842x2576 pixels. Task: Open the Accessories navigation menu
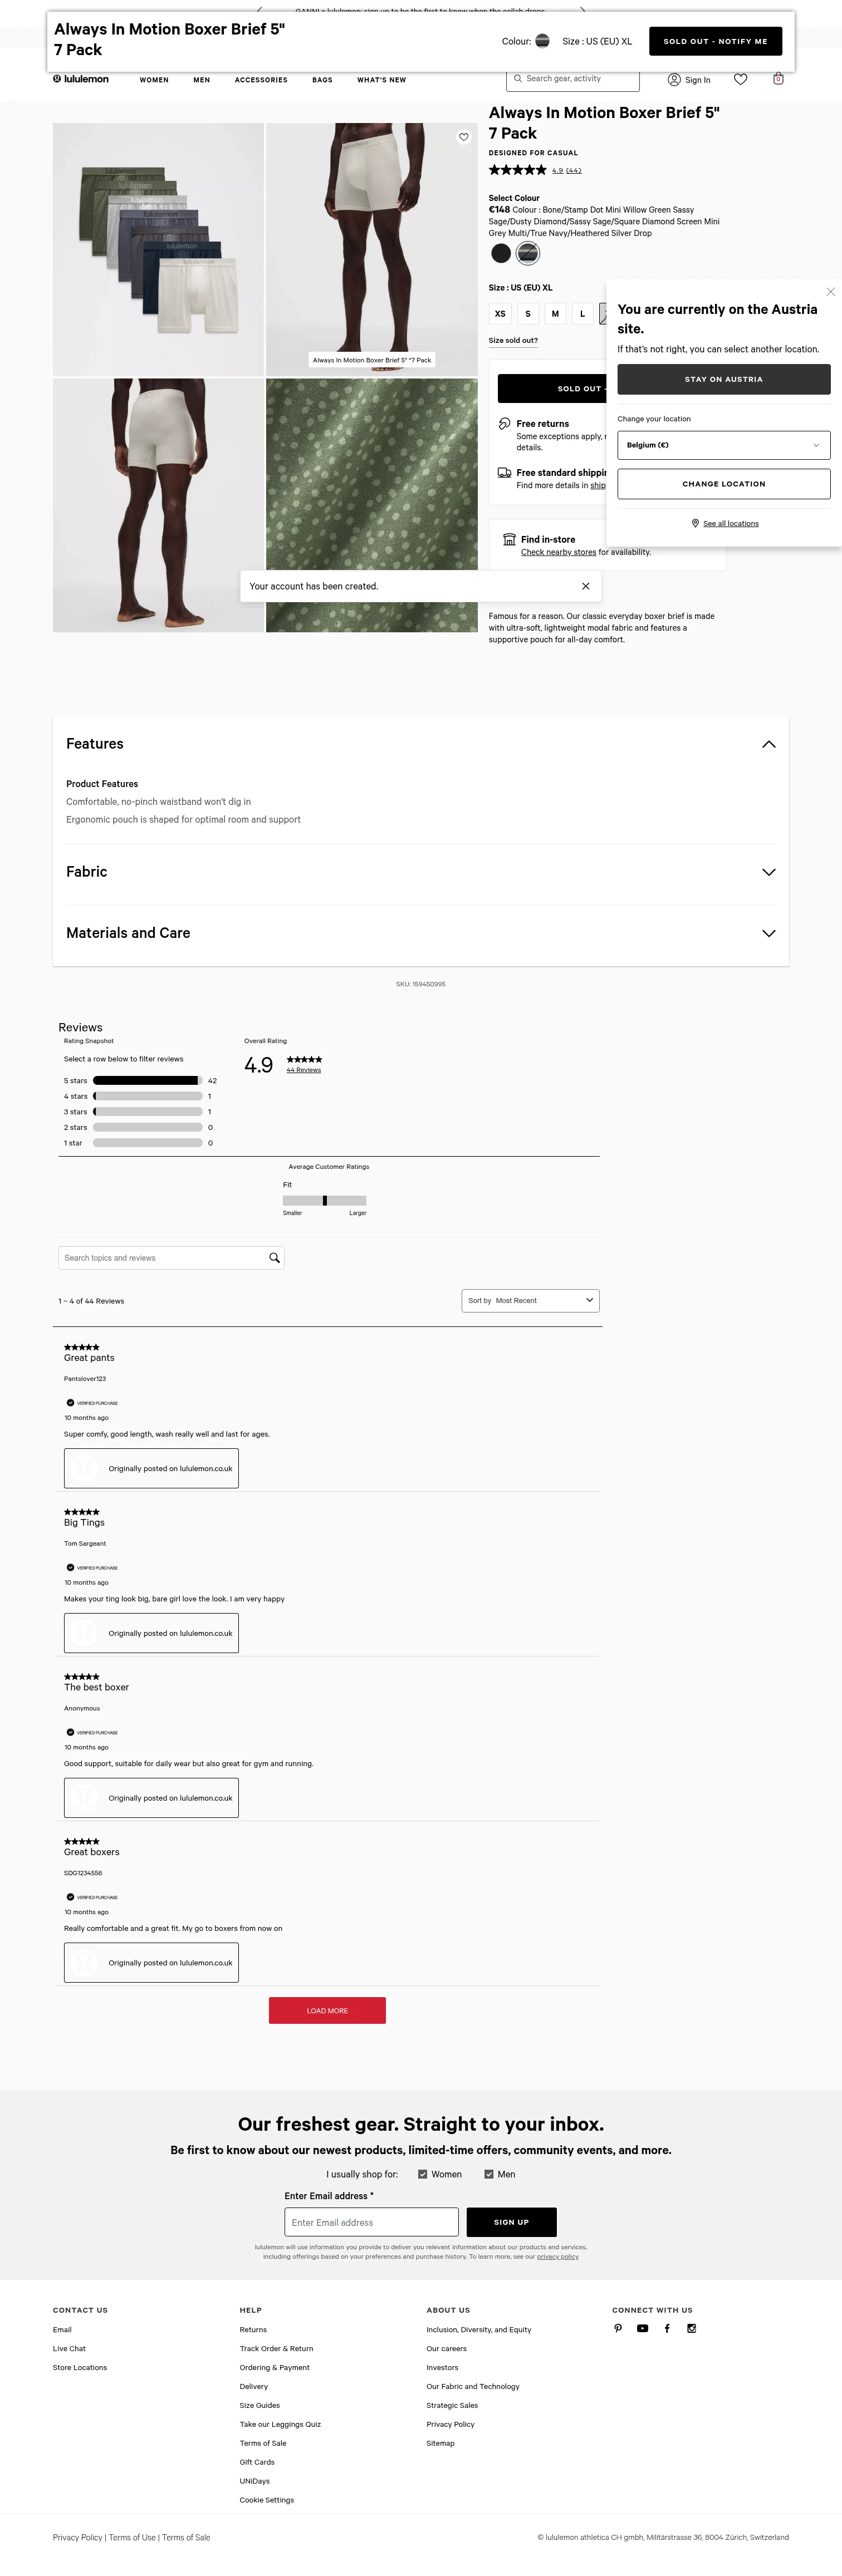coord(261,80)
